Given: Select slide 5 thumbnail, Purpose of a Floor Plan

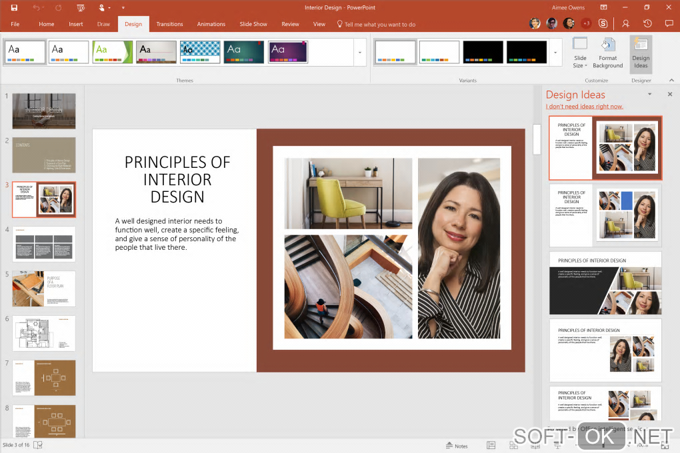Looking at the screenshot, I should click(44, 288).
